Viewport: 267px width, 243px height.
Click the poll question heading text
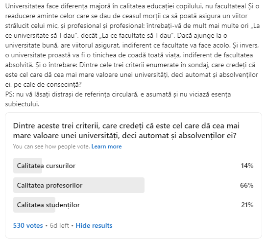pos(126,131)
